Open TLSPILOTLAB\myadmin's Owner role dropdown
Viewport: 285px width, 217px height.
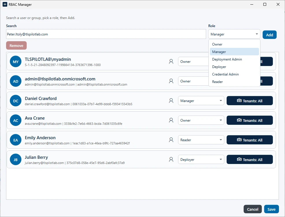[193, 61]
